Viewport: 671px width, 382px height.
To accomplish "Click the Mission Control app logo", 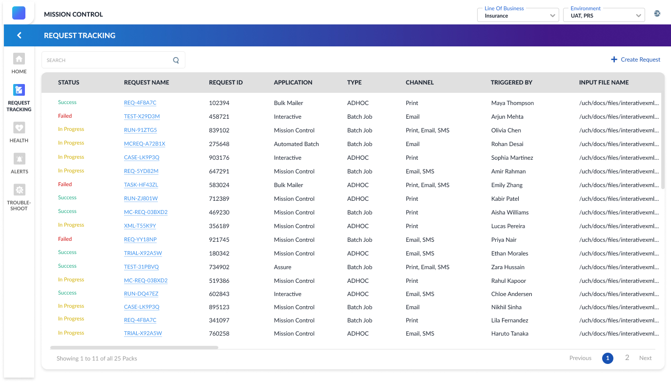I will (x=19, y=13).
